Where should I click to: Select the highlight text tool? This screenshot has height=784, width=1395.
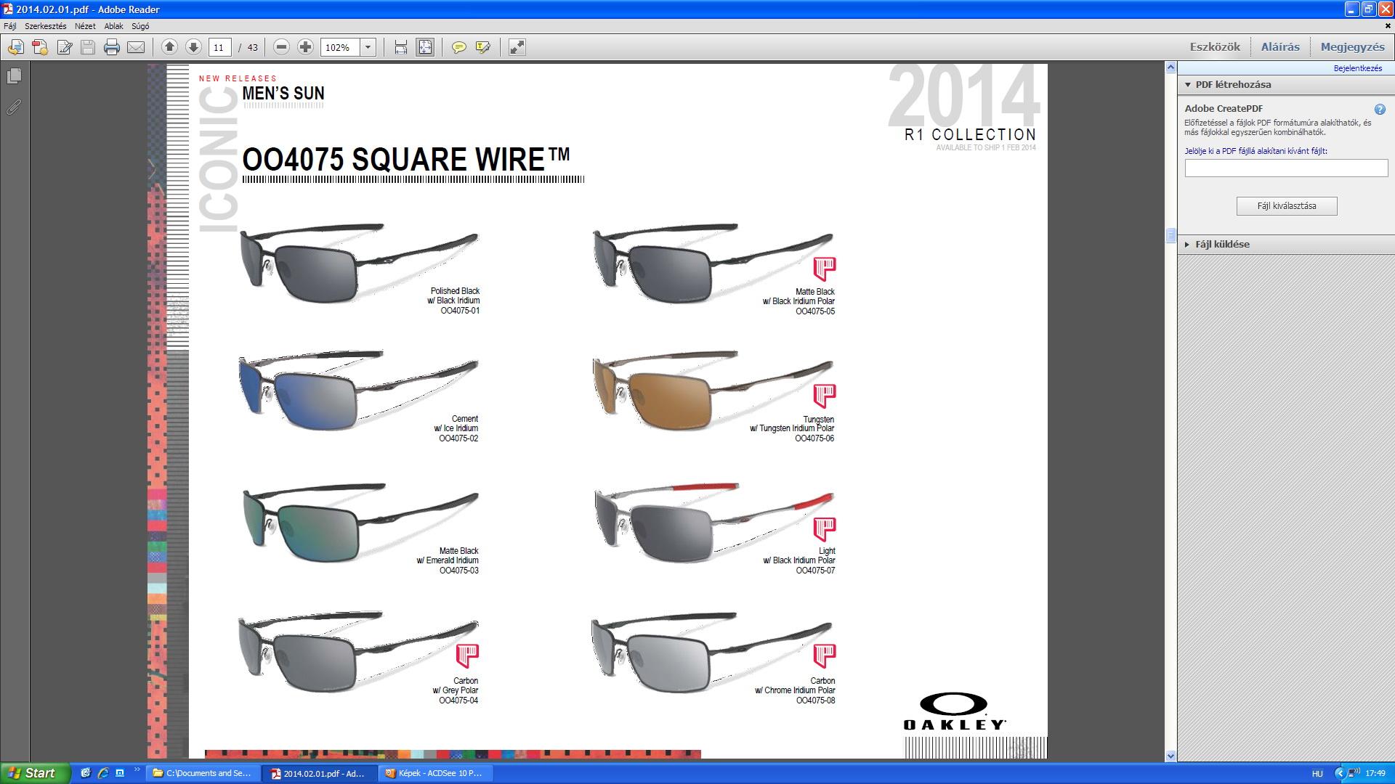(482, 47)
